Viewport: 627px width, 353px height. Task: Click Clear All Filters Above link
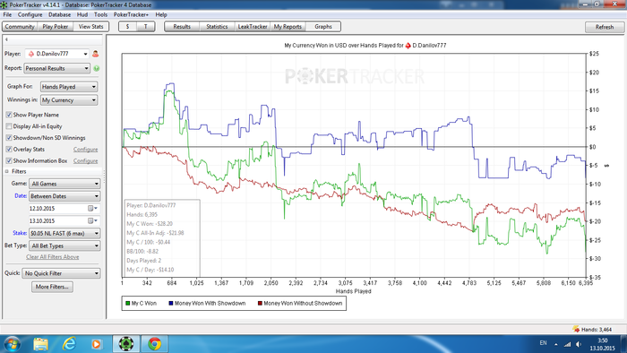click(52, 256)
